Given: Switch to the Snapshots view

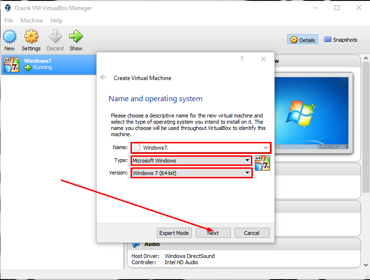Looking at the screenshot, I should click(x=341, y=40).
